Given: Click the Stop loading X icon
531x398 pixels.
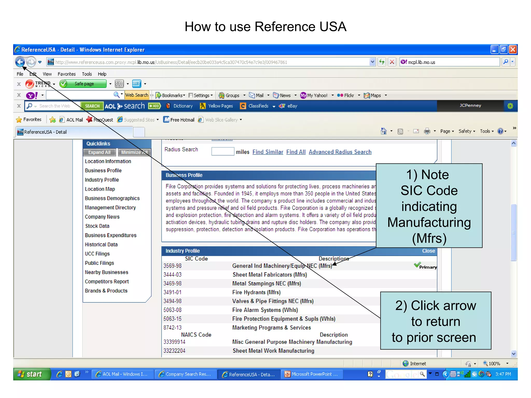Looking at the screenshot, I should tap(392, 62).
